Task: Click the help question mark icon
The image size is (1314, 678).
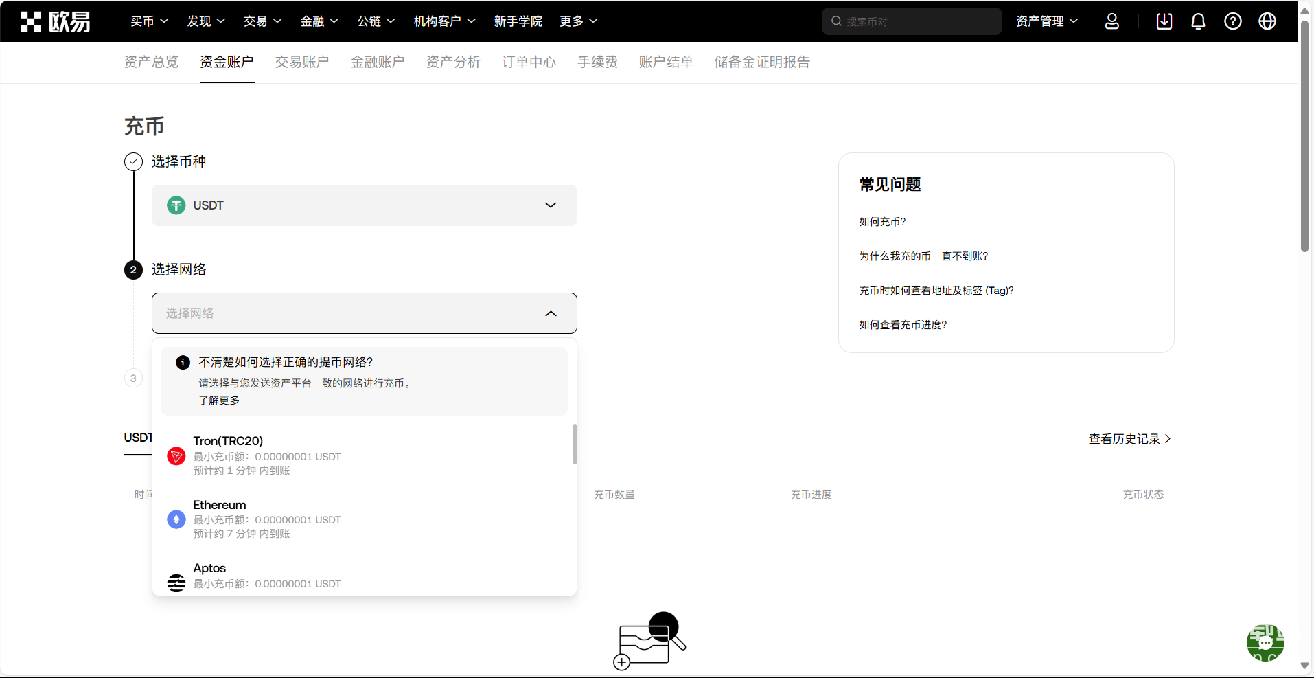Action: click(x=1233, y=21)
